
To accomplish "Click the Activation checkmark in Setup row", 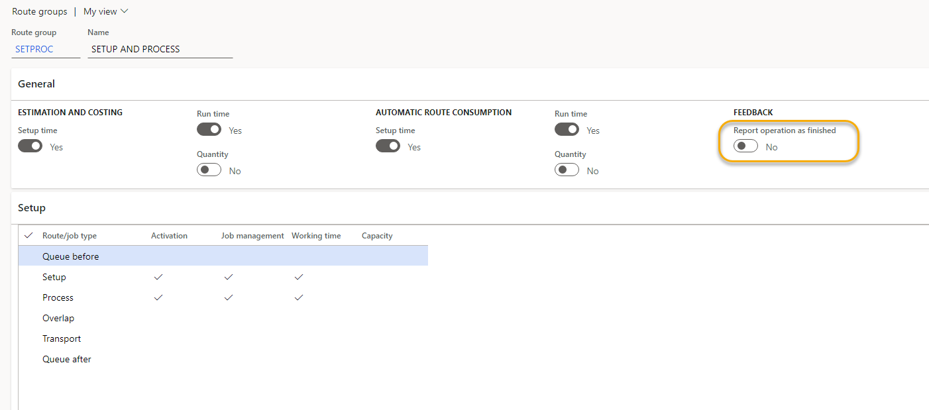I will click(x=158, y=277).
